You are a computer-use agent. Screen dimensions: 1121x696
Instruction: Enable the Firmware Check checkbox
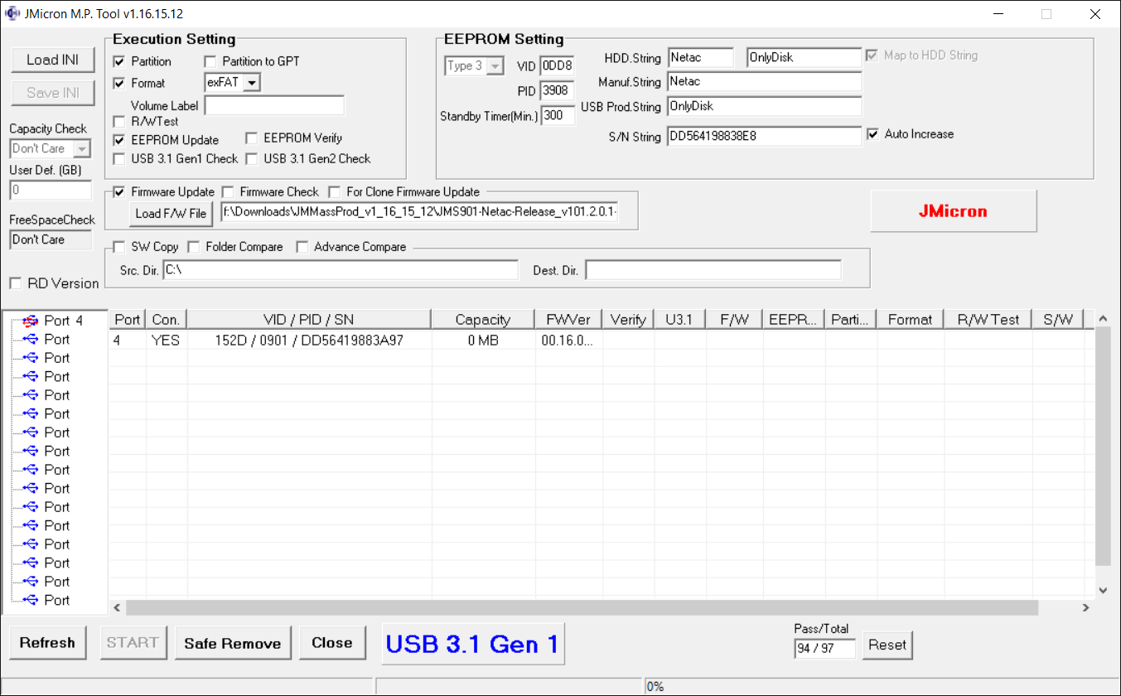pyautogui.click(x=228, y=192)
